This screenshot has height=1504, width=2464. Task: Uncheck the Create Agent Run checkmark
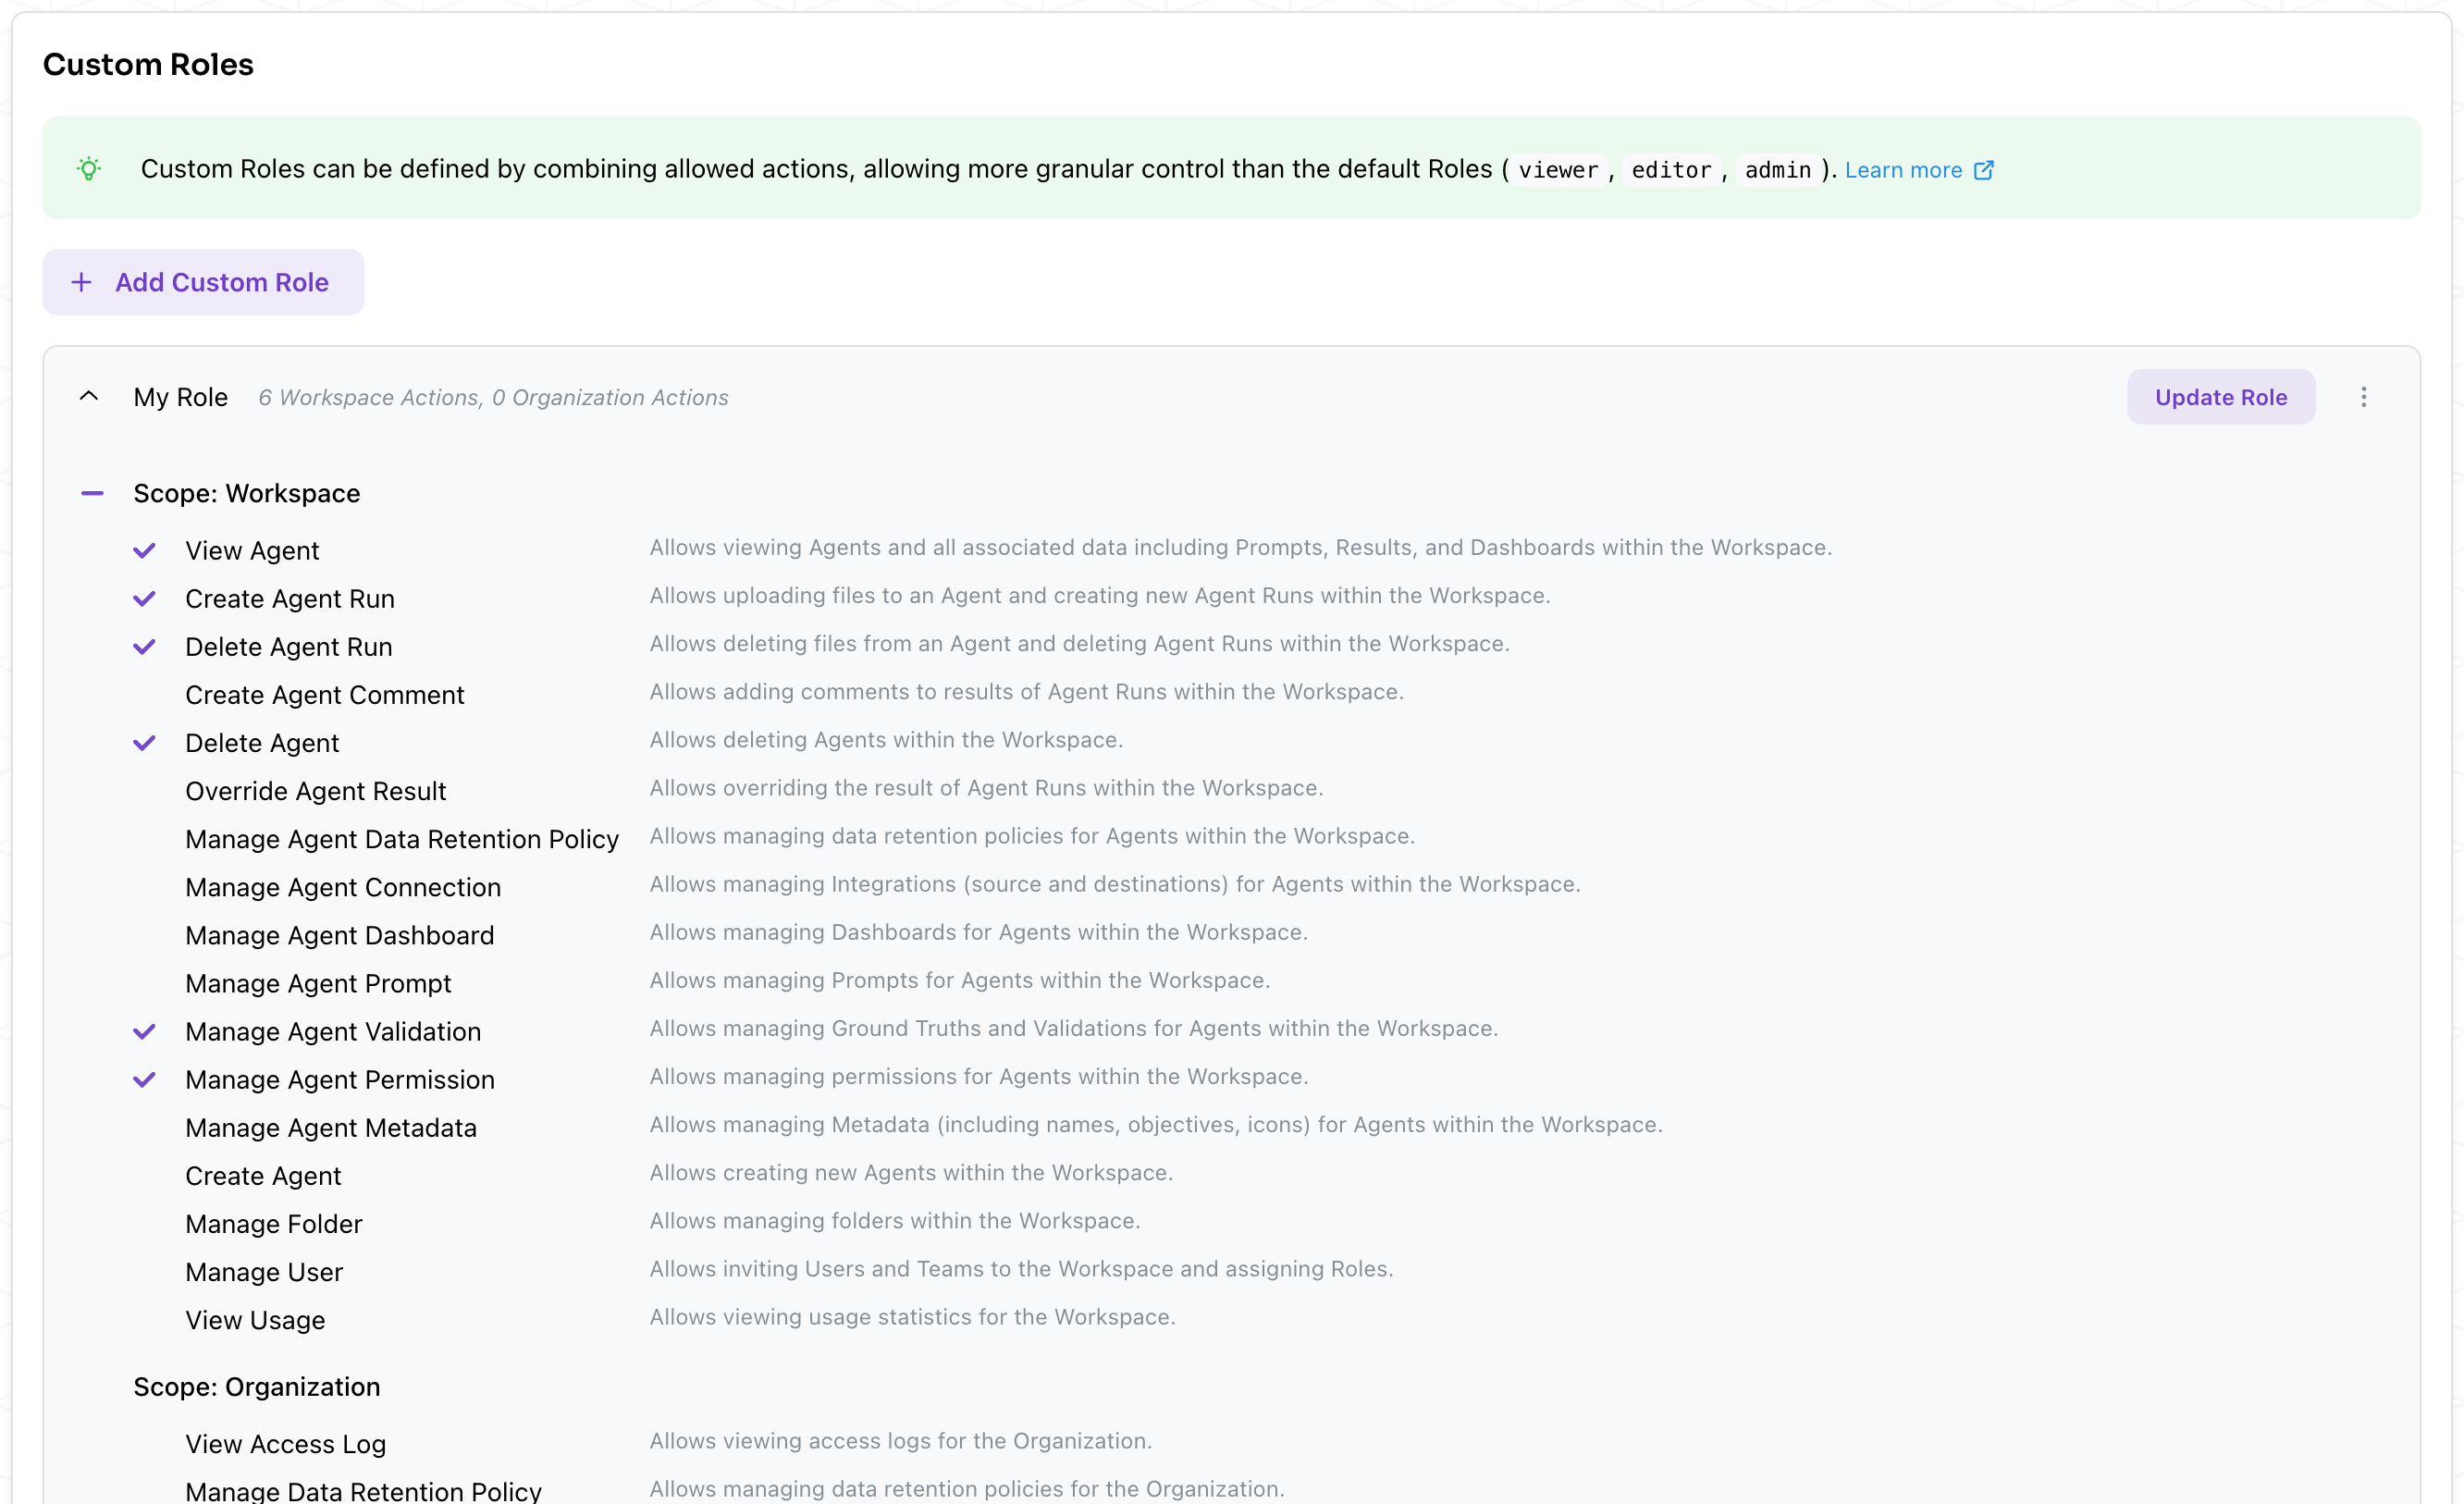(145, 599)
